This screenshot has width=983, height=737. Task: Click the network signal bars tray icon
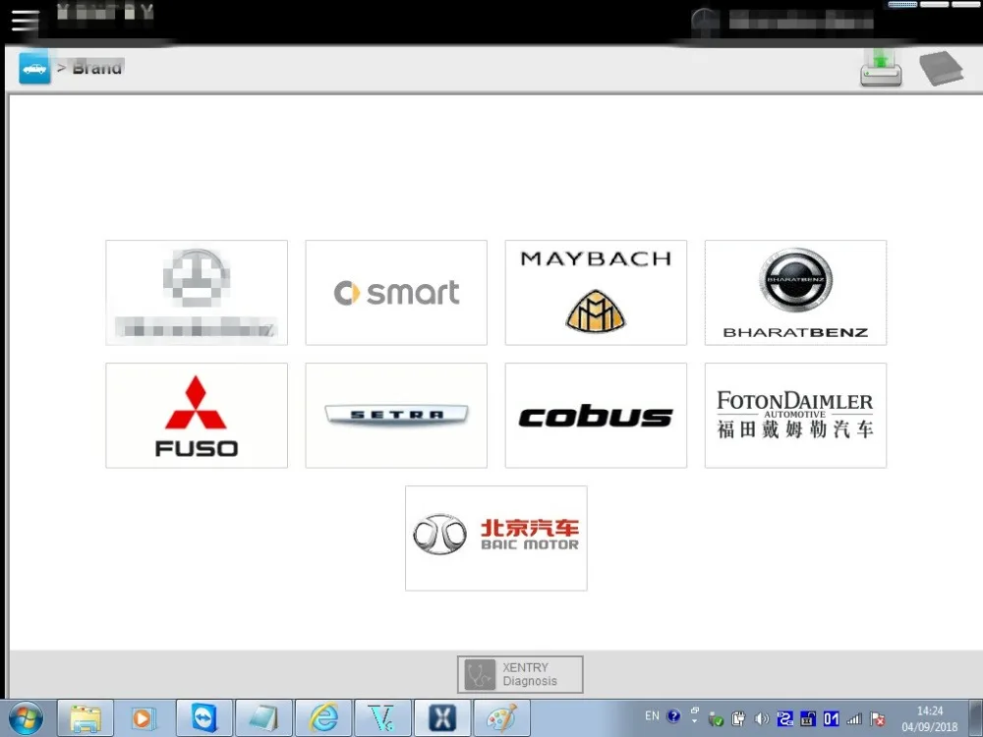point(854,719)
